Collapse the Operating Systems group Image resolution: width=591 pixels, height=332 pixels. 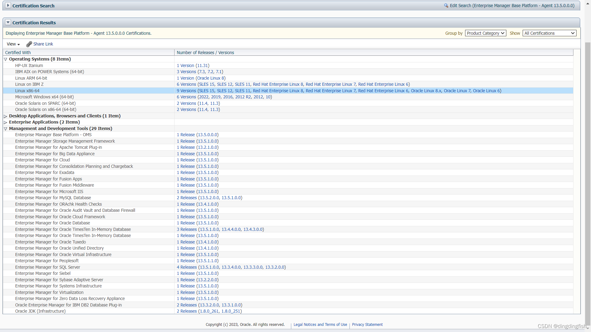(6, 59)
